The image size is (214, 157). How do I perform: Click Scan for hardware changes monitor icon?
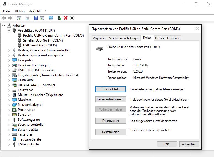[x=51, y=18]
